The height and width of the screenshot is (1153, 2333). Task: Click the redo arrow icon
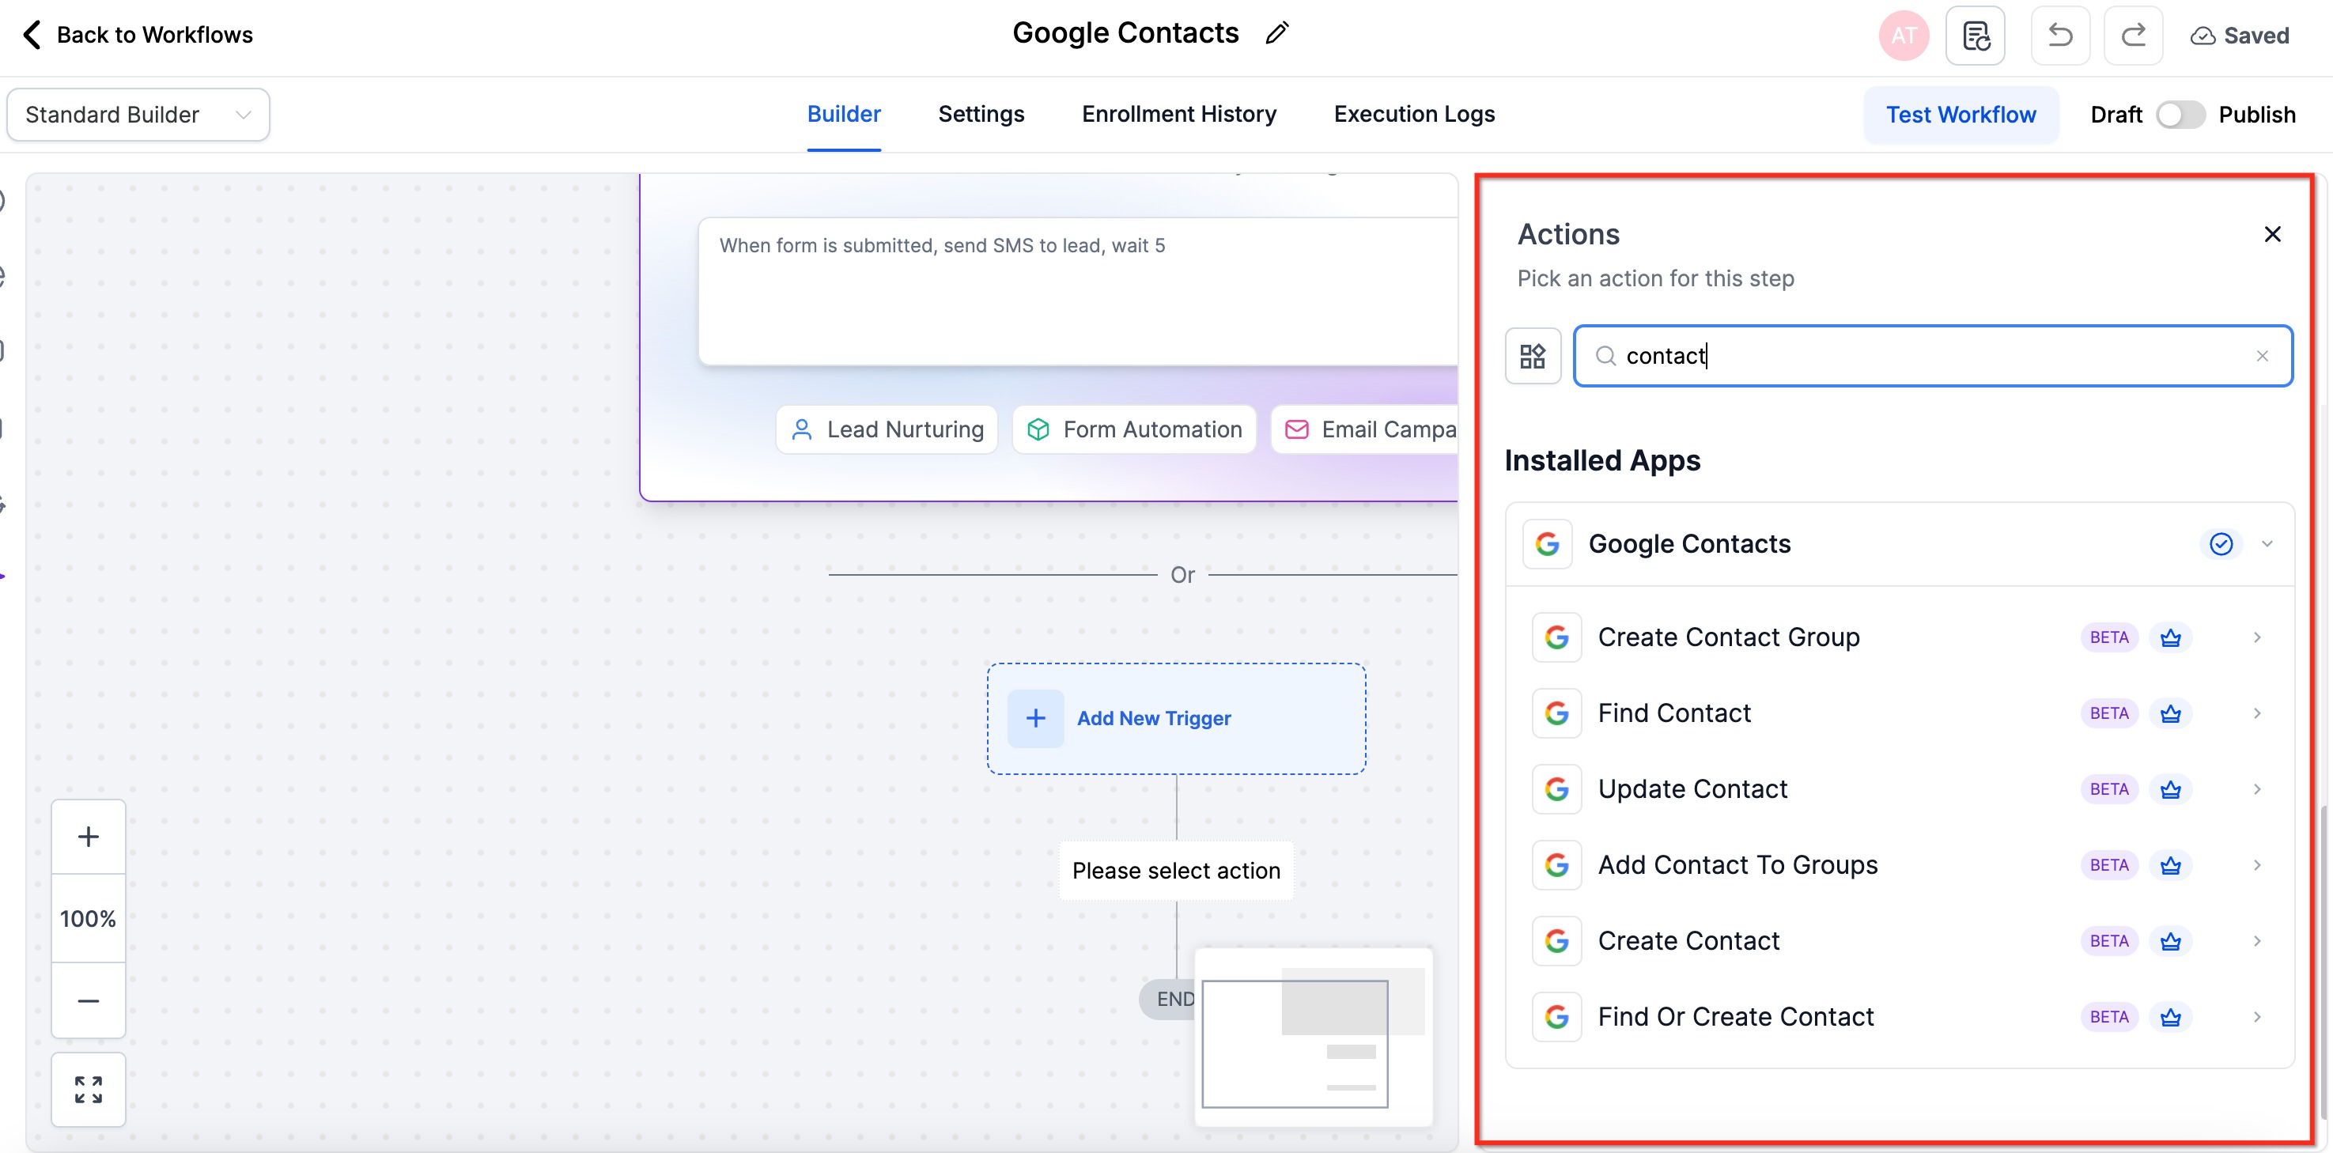click(2133, 36)
